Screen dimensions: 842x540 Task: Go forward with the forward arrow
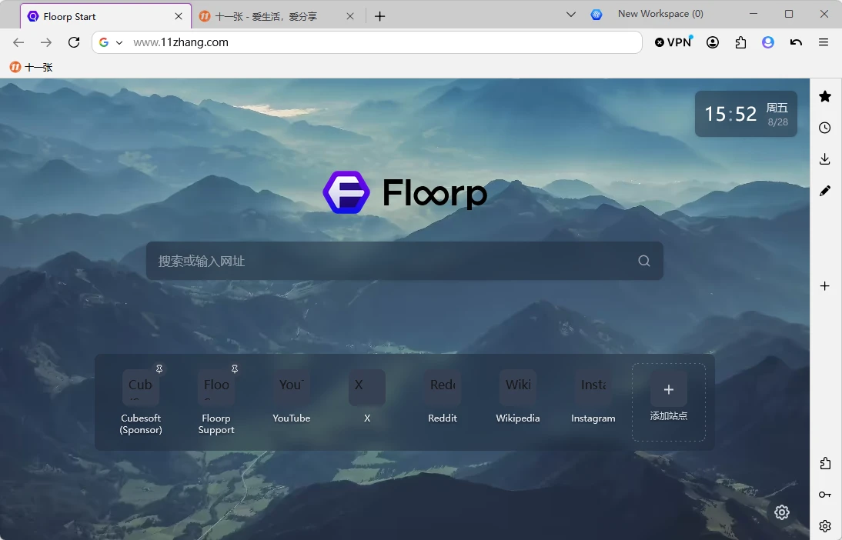pos(46,42)
